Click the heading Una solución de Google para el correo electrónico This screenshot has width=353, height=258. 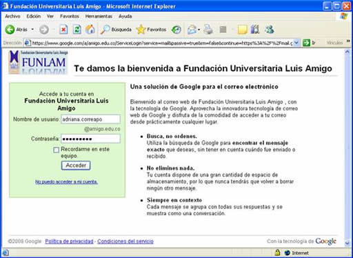(204, 87)
